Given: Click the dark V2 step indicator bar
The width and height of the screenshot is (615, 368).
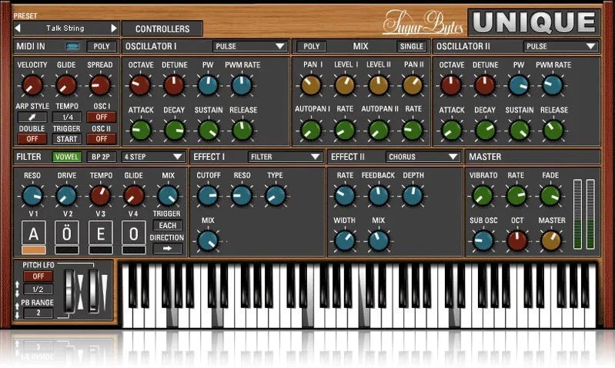Looking at the screenshot, I should (x=67, y=250).
